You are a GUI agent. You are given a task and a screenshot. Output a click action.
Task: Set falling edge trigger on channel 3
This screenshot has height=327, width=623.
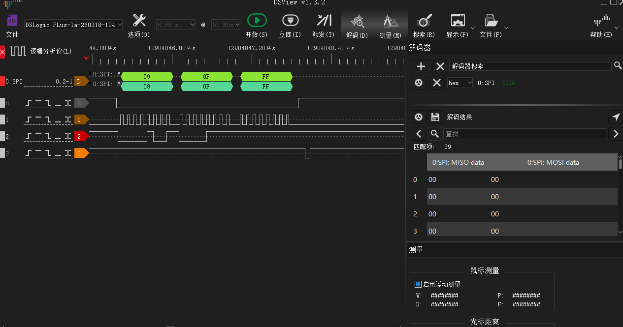[x=49, y=153]
